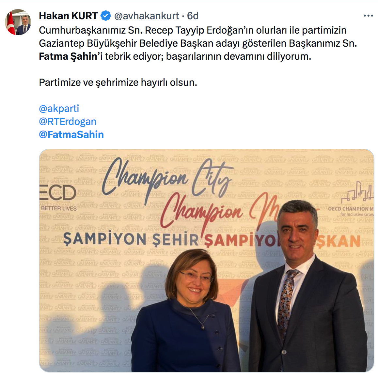Click the 6d timestamp of the tweet
The width and height of the screenshot is (378, 379).
[193, 16]
